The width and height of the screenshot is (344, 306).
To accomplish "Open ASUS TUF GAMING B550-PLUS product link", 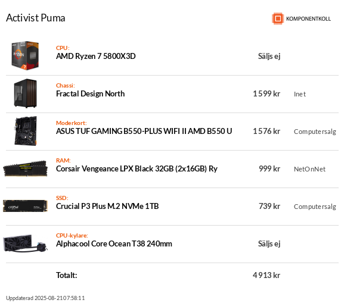I will click(144, 131).
